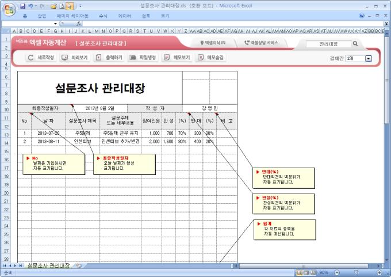Switch to Page Break Preview icon
Image resolution: width=391 pixels, height=277 pixels.
(313, 272)
